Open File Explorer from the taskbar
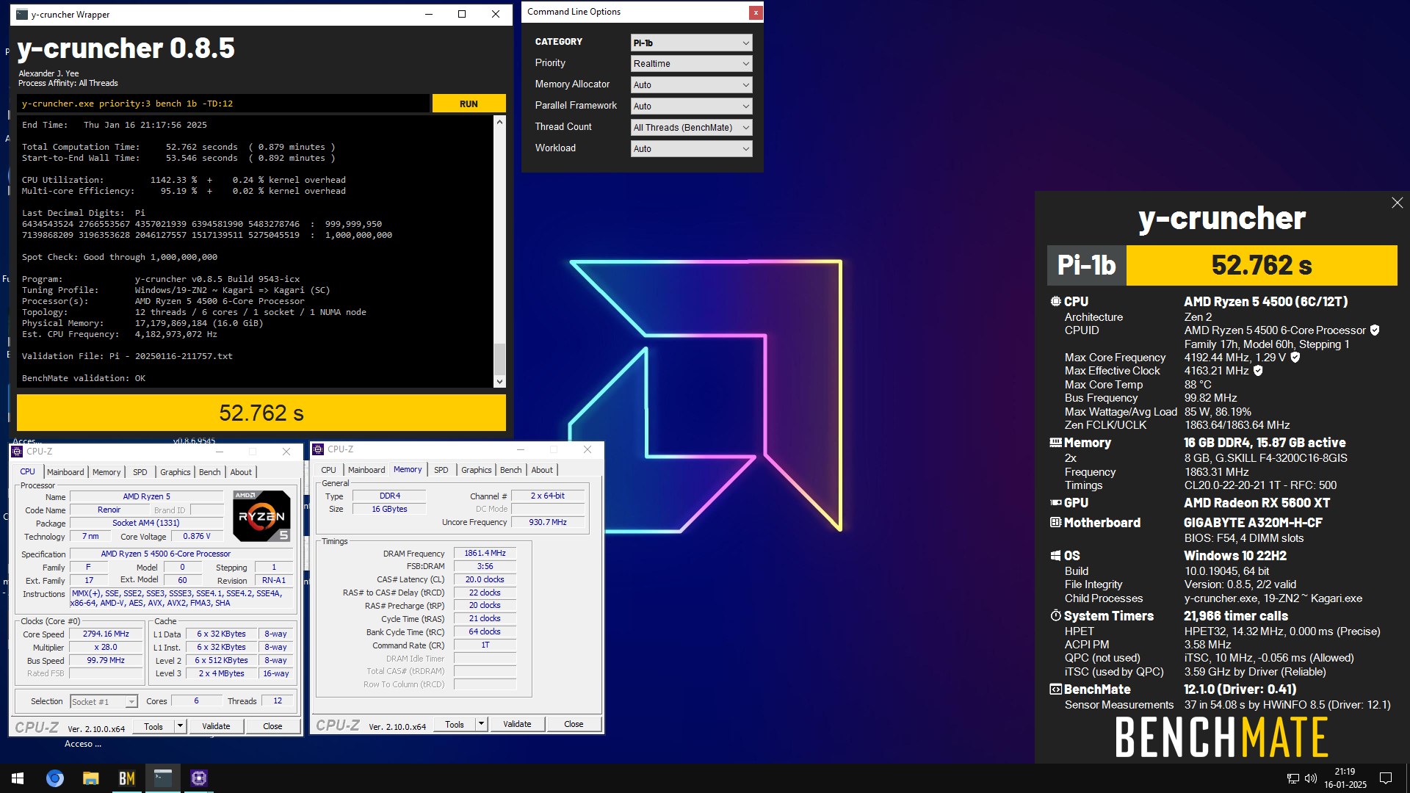The image size is (1410, 793). point(91,778)
